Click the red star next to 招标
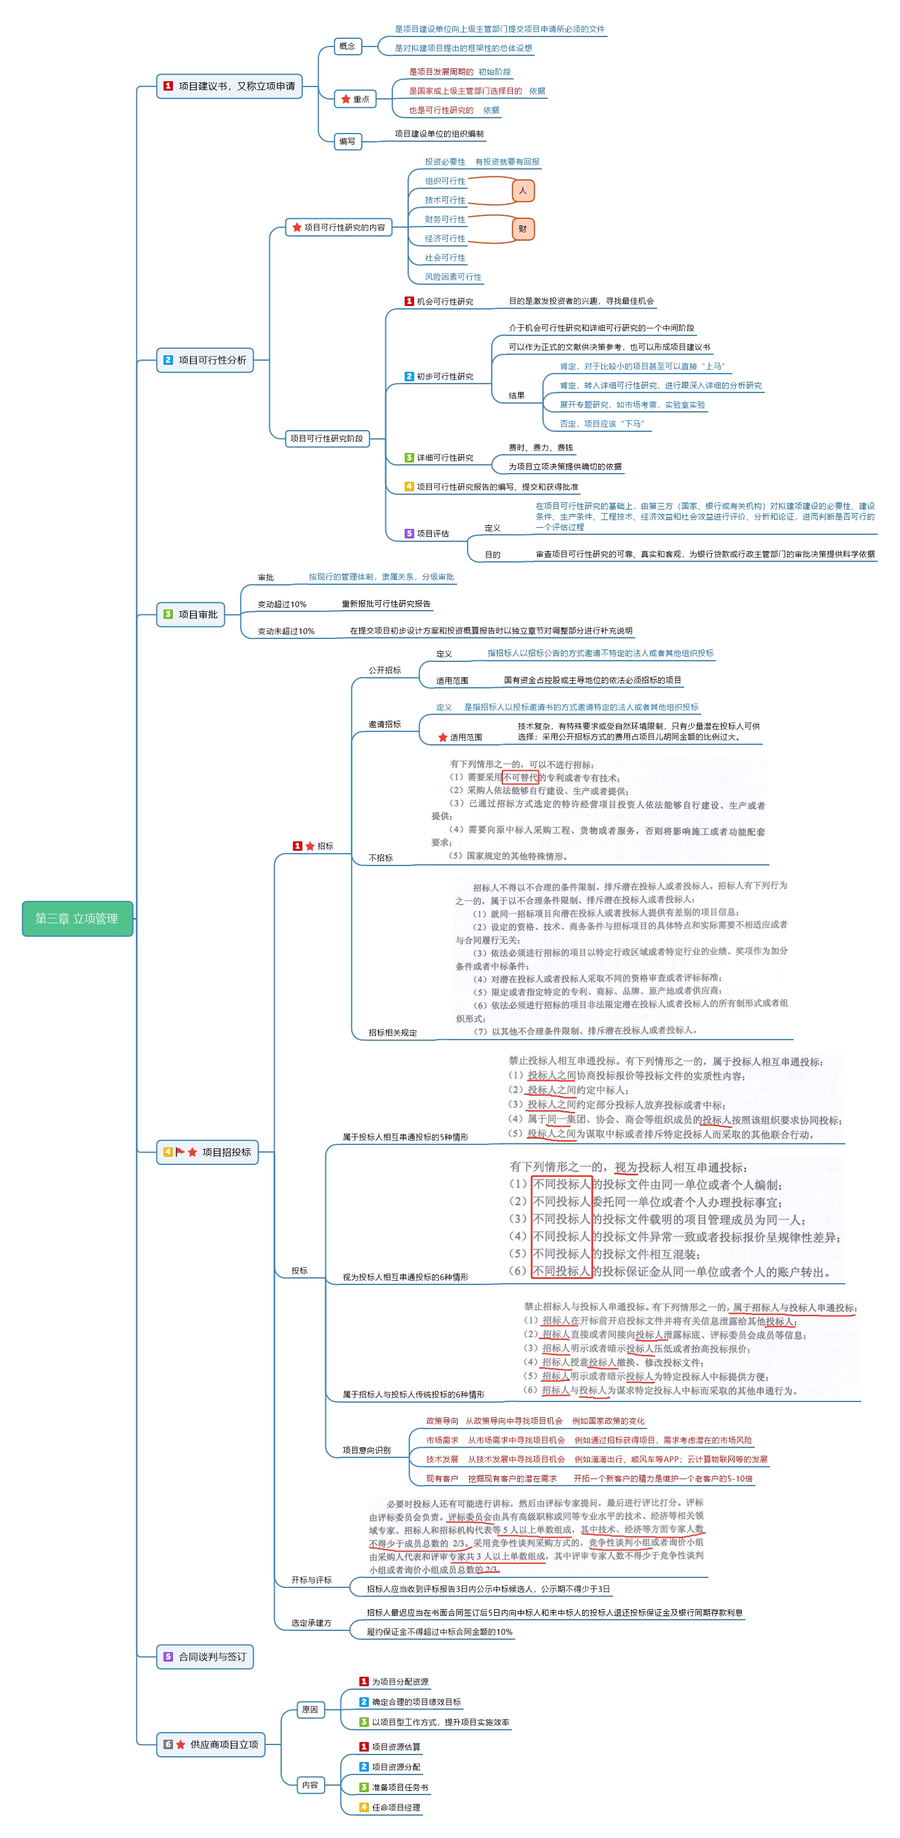The width and height of the screenshot is (900, 1838). pyautogui.click(x=310, y=847)
